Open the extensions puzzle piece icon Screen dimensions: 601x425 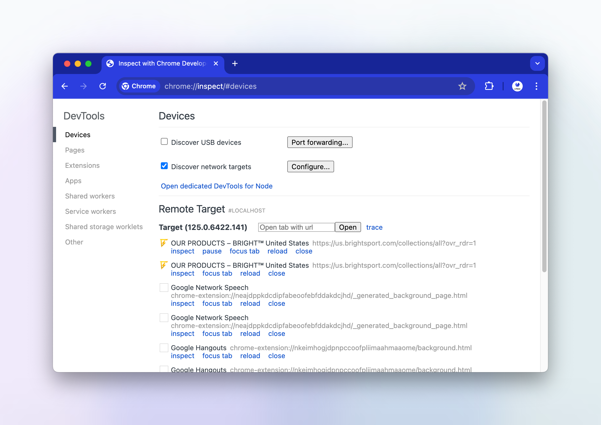(x=489, y=86)
